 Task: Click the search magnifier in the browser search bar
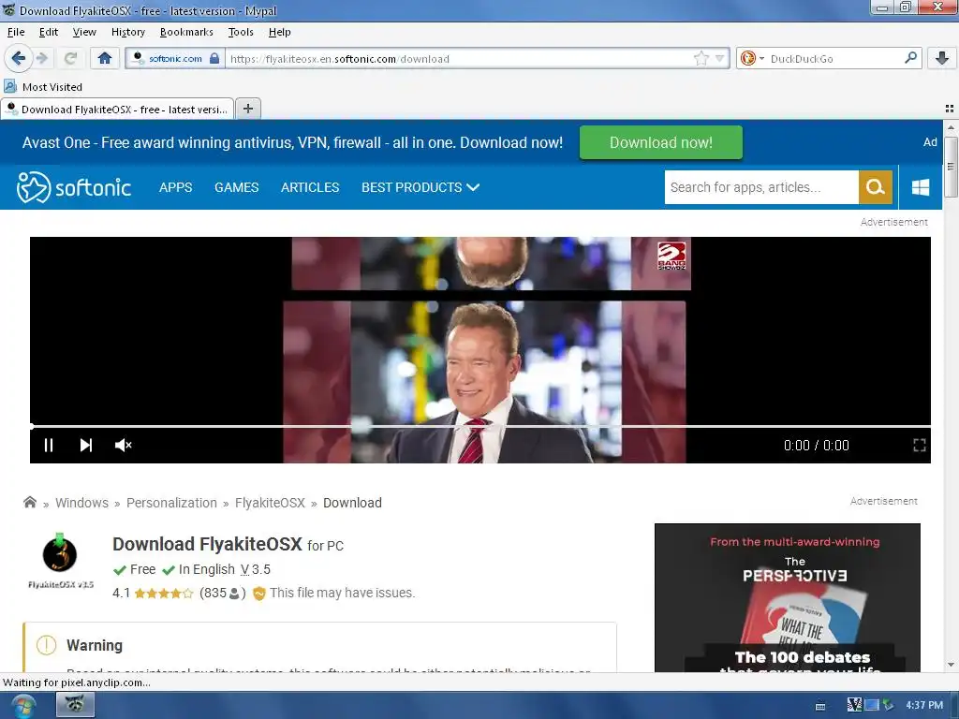tap(910, 58)
